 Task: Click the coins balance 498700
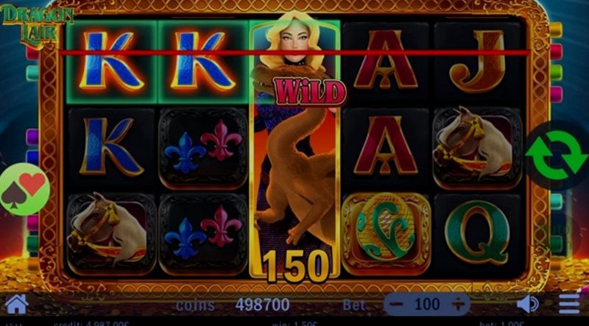(262, 305)
